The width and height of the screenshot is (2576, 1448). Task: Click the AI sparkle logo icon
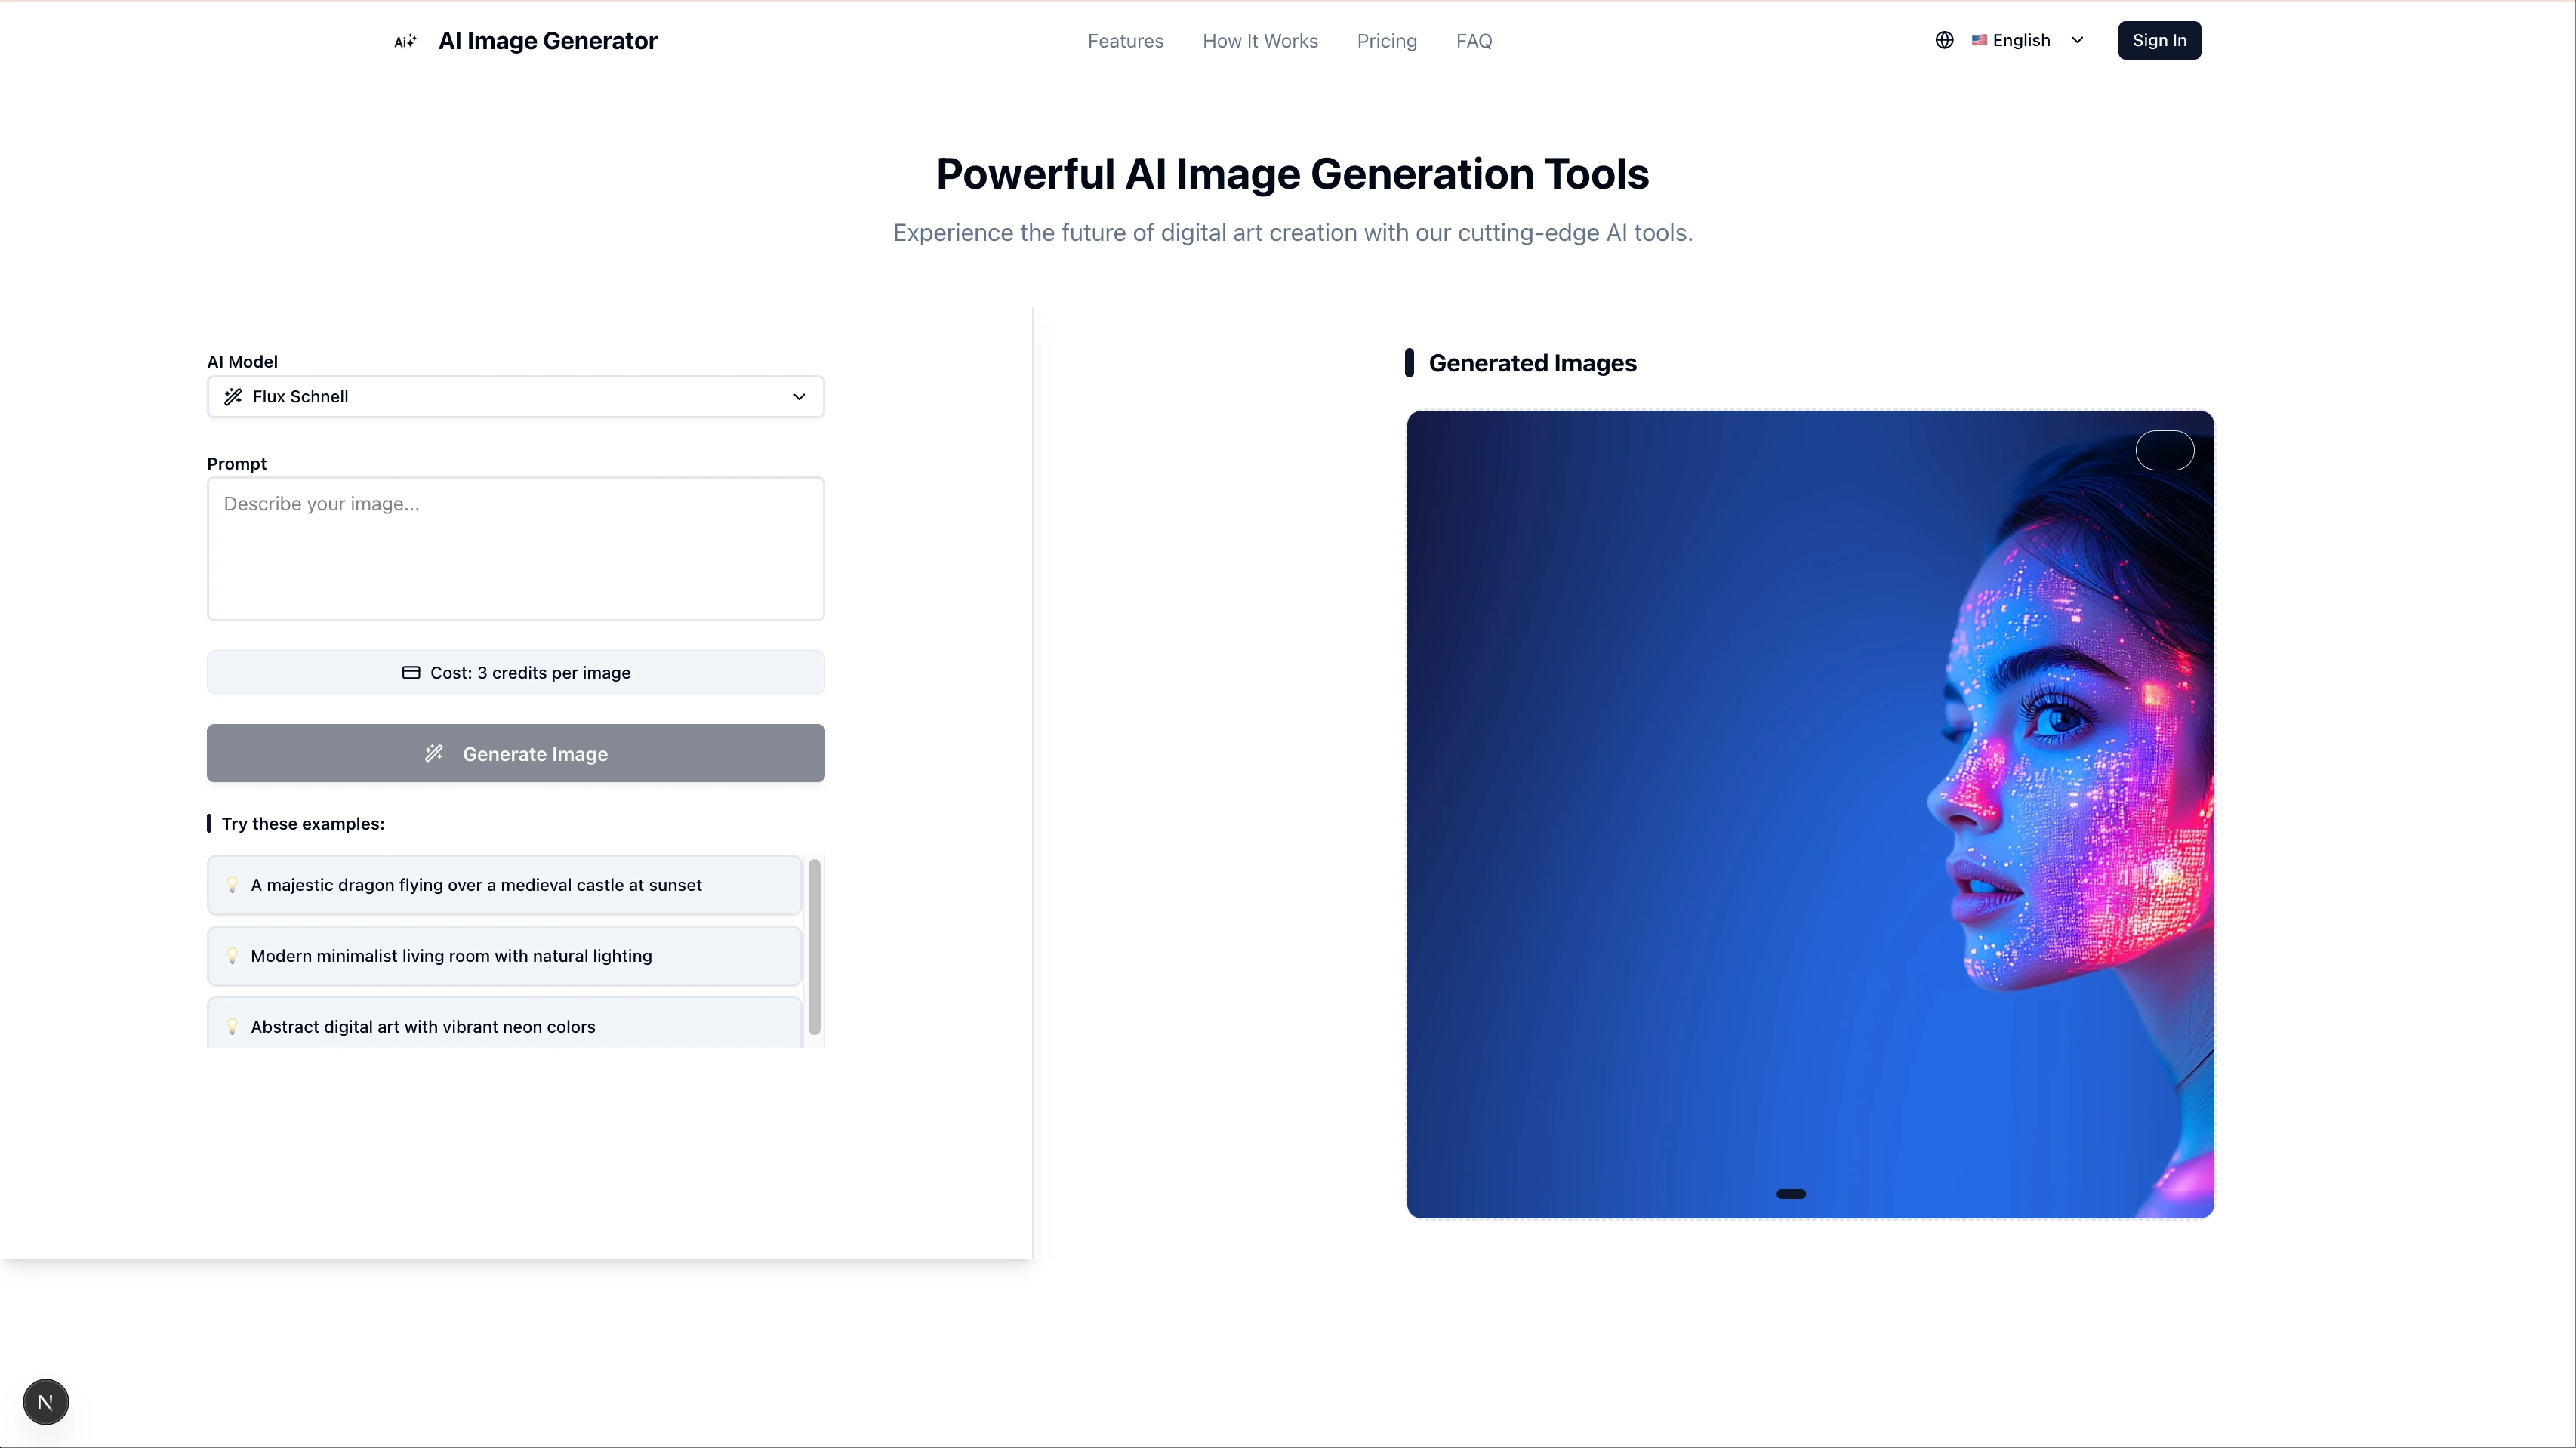pos(405,41)
